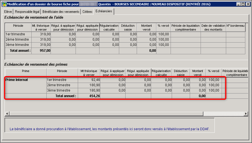Click the Date de validation des montants header

(213, 28)
